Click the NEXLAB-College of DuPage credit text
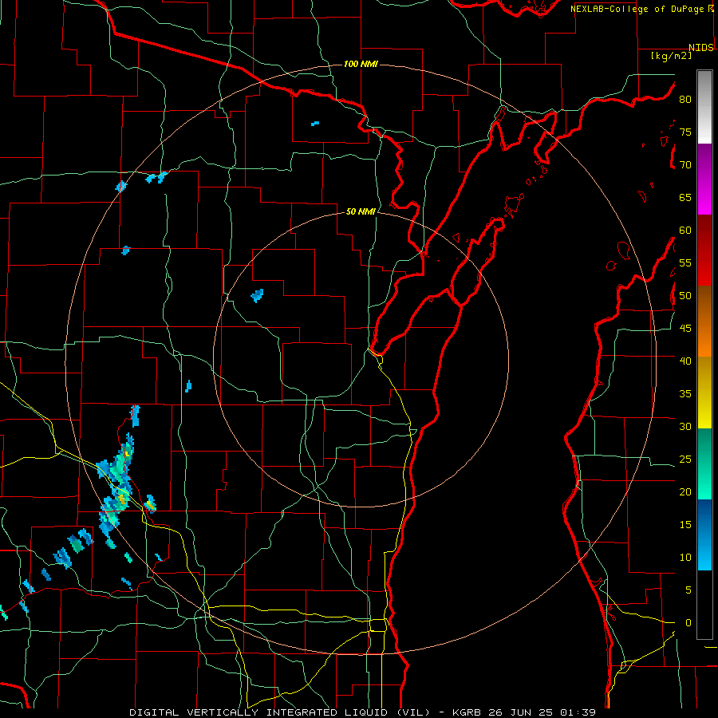The image size is (718, 718). point(637,9)
